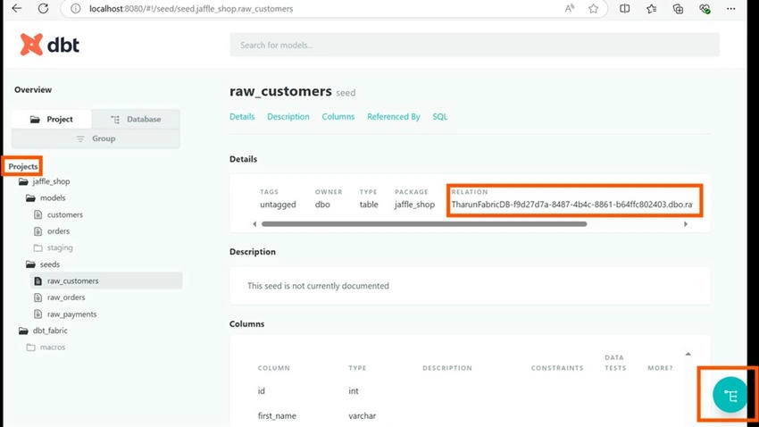Click the browser address bar URL

(191, 9)
